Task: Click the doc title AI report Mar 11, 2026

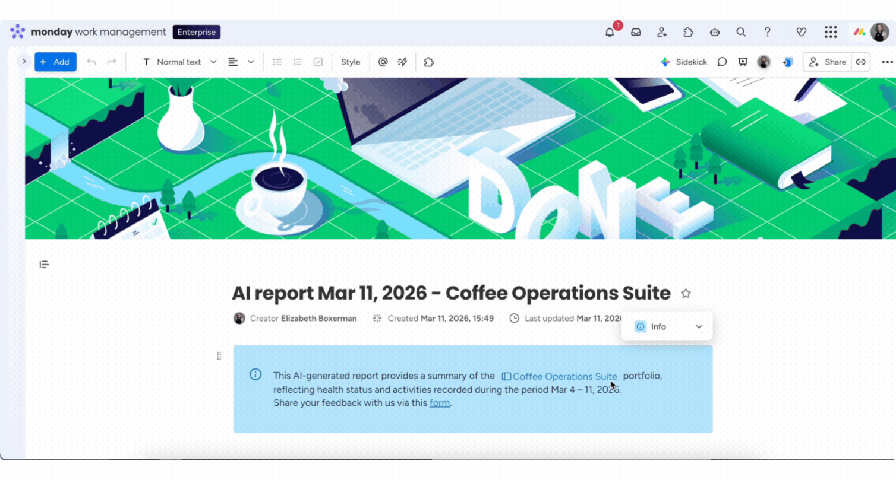Action: coord(451,293)
